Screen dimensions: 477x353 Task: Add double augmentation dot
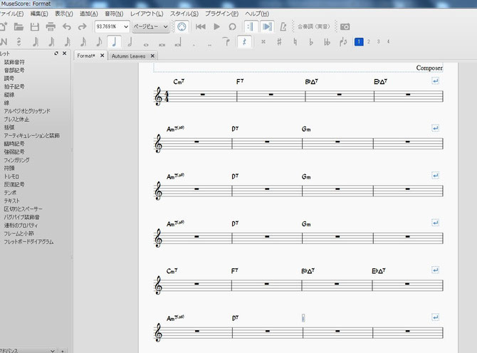(209, 45)
